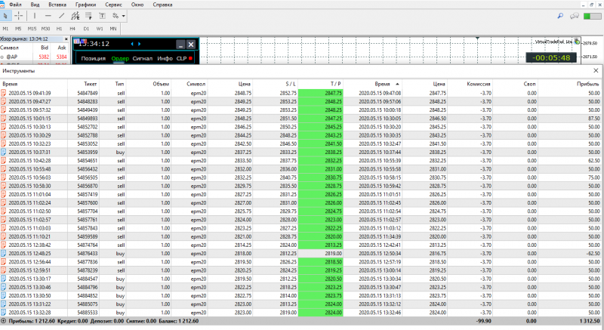Set the D1 timeframe
Viewport: 604px width, 330px height.
click(x=87, y=29)
